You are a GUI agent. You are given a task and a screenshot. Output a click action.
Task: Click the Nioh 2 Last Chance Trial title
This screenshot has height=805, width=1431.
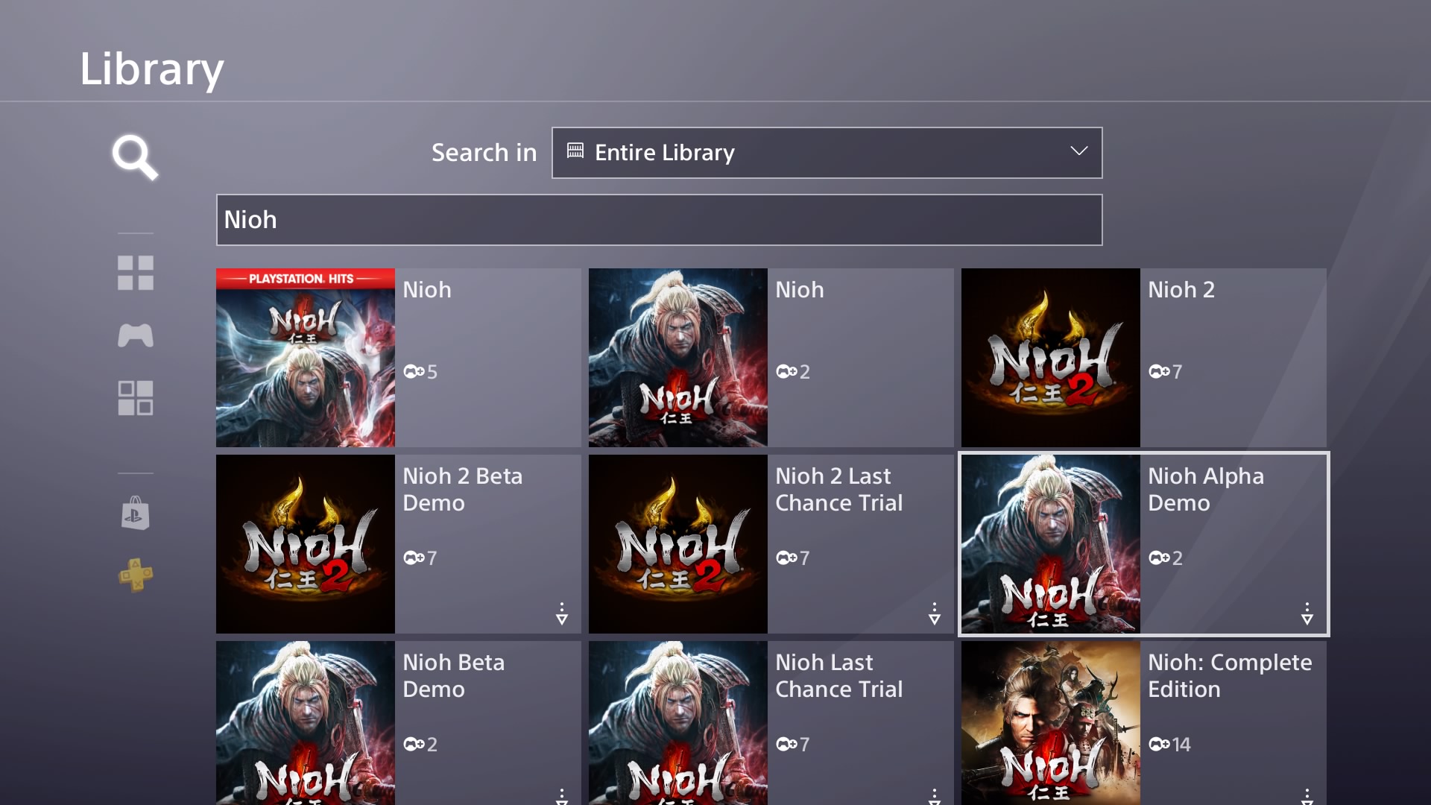pos(838,489)
